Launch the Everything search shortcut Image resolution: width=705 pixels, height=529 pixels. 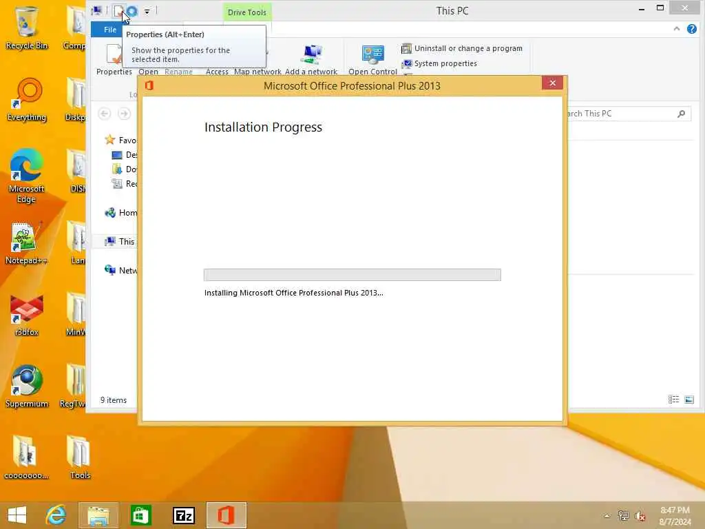click(x=27, y=99)
